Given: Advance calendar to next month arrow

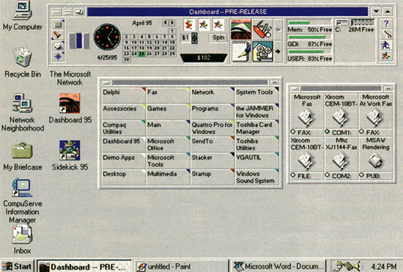Looking at the screenshot, I should 172,23.
